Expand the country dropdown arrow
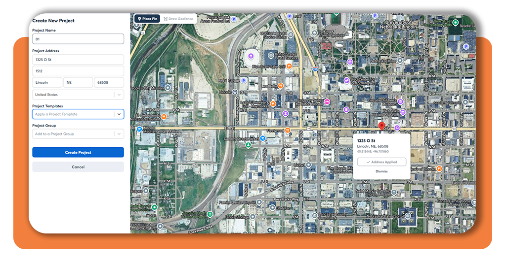 [x=119, y=95]
